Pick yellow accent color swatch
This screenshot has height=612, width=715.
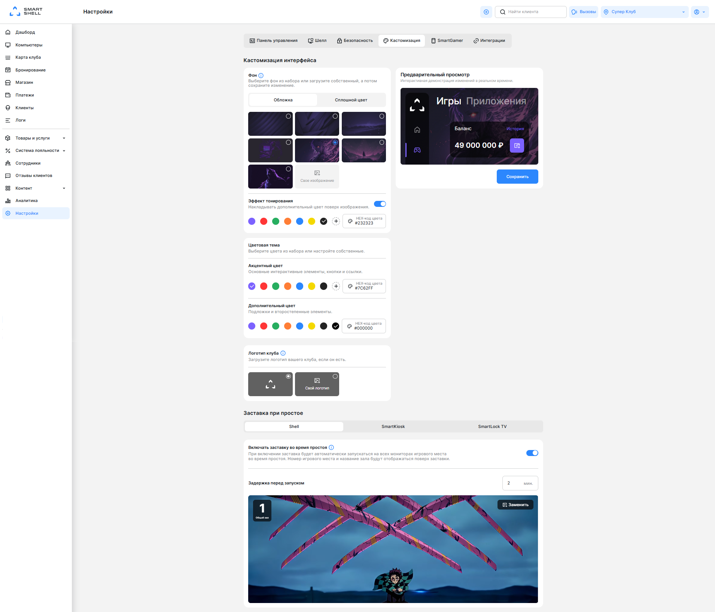pos(311,286)
